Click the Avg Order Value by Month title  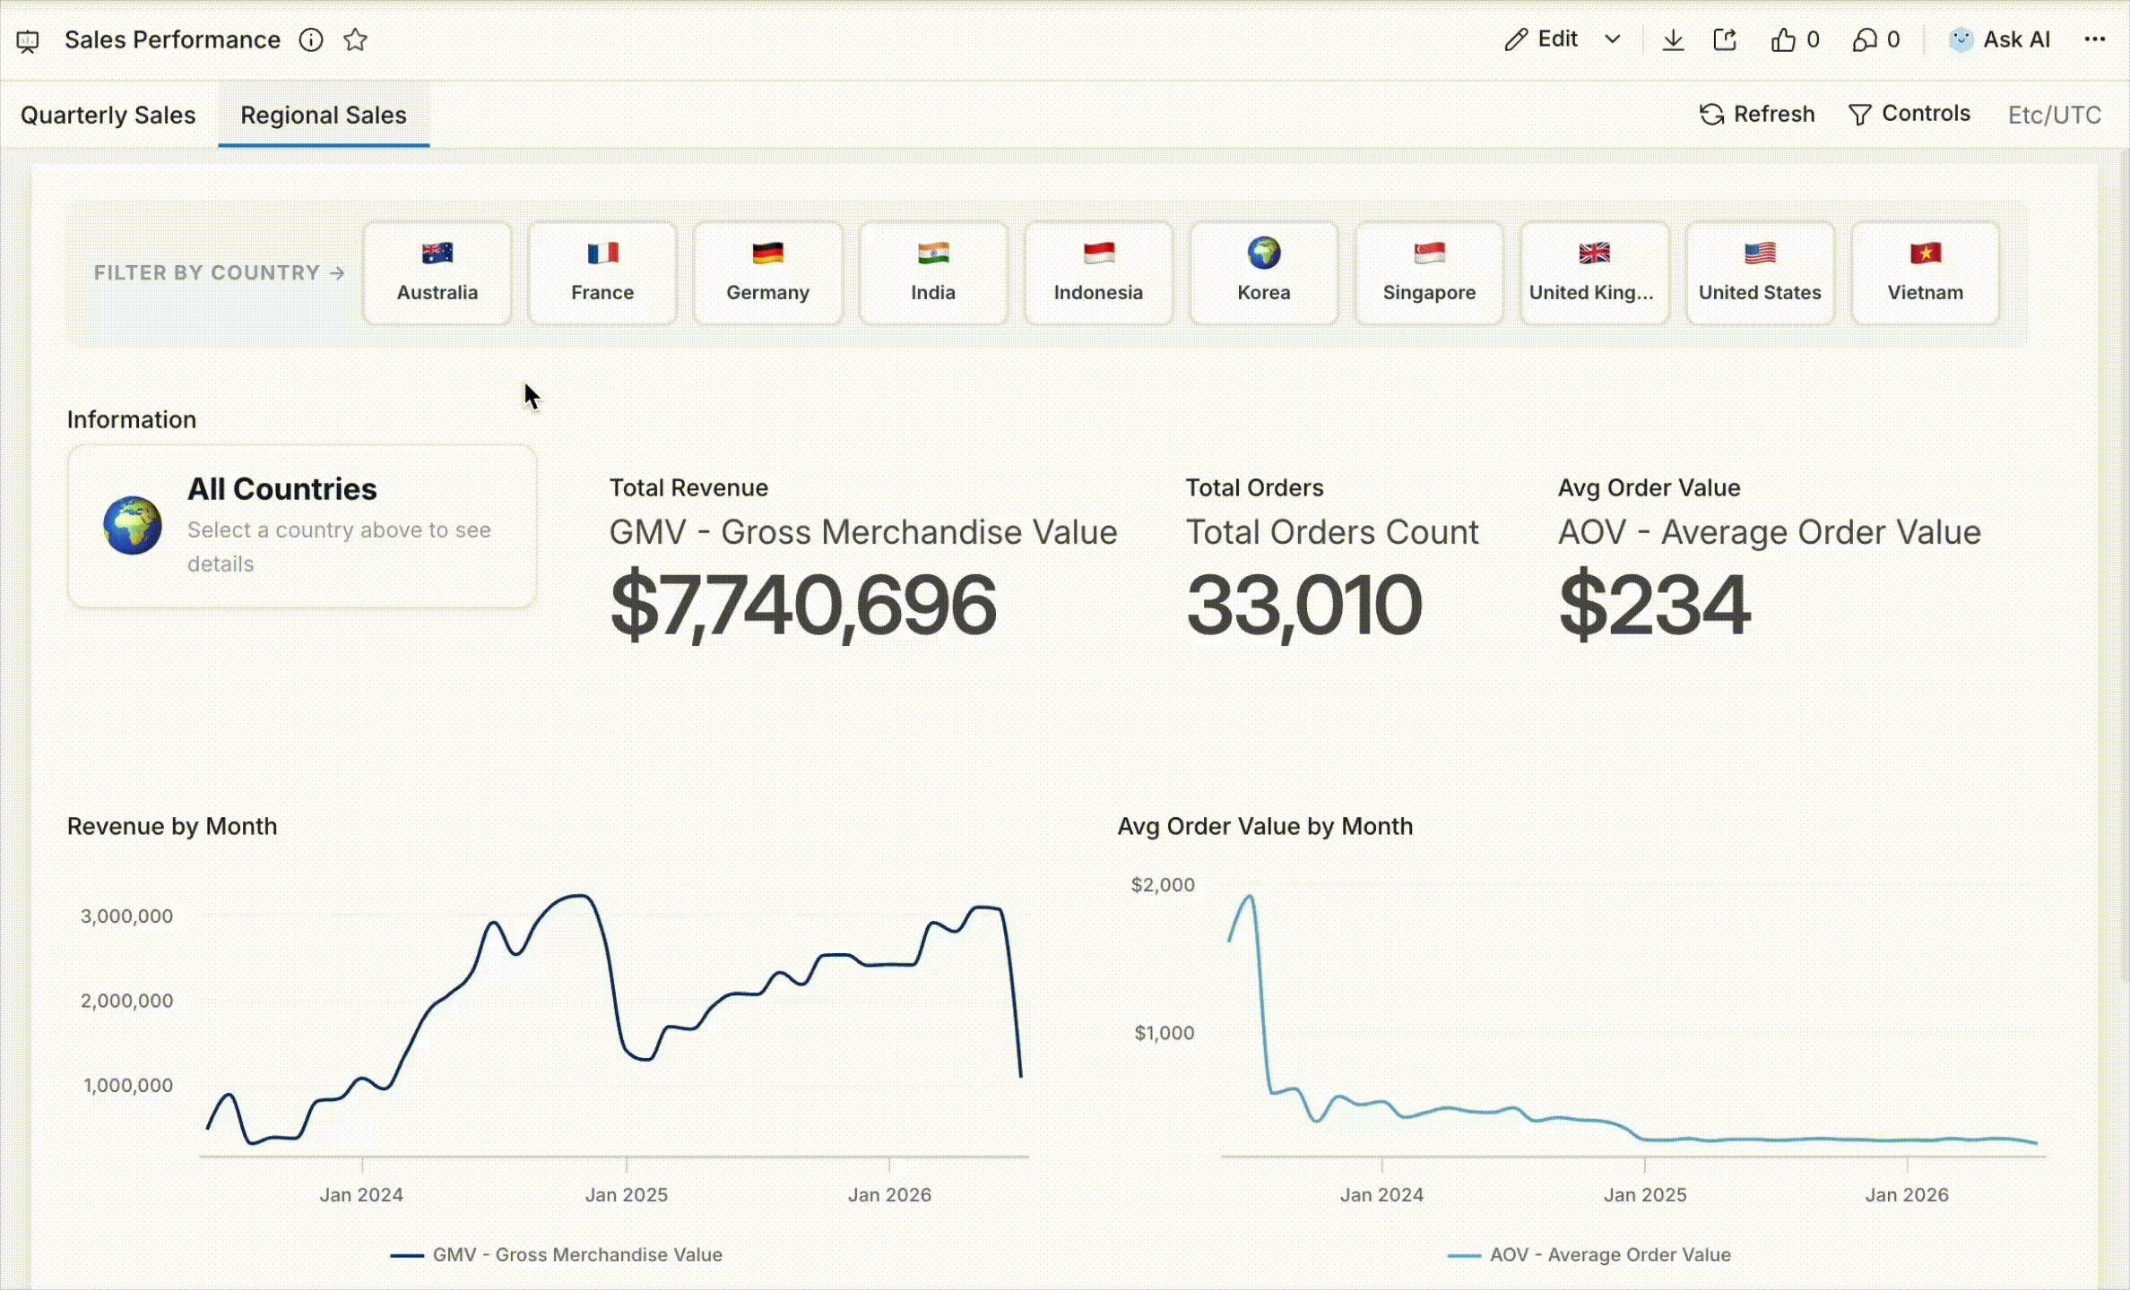pos(1265,826)
